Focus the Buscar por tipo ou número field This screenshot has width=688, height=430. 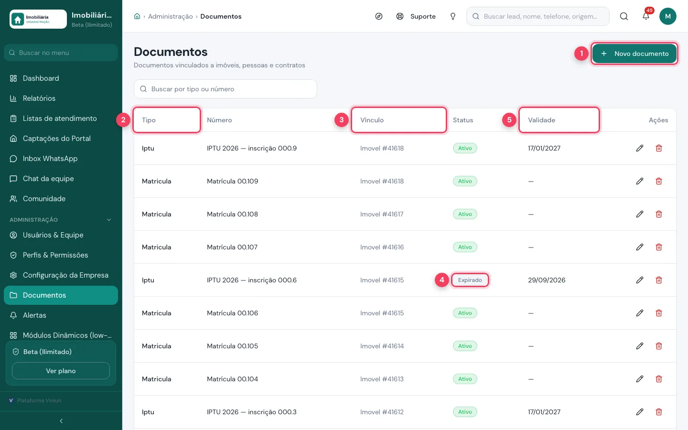[226, 89]
